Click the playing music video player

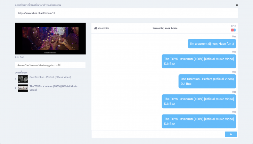click(x=50, y=39)
